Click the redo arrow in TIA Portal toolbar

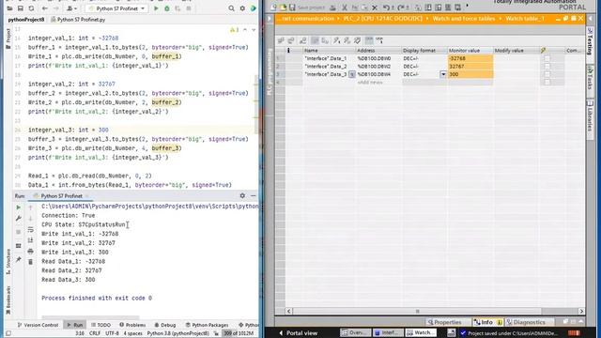[x=401, y=8]
